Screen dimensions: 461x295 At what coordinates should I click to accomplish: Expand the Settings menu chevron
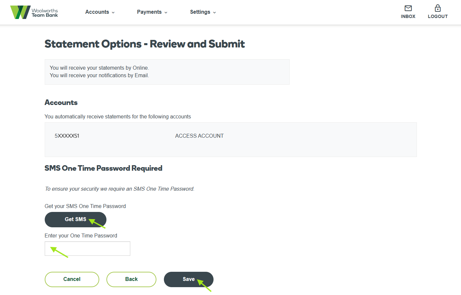tap(215, 12)
